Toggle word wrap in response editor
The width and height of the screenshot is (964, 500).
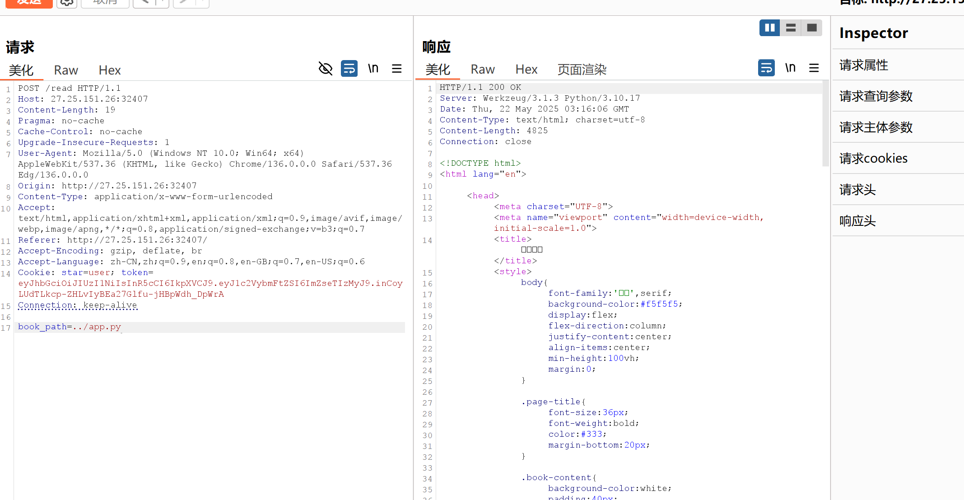(x=766, y=68)
